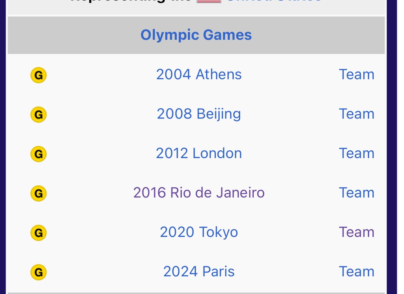Click the United States flag icon at top
Image resolution: width=404 pixels, height=294 pixels.
[x=209, y=1]
